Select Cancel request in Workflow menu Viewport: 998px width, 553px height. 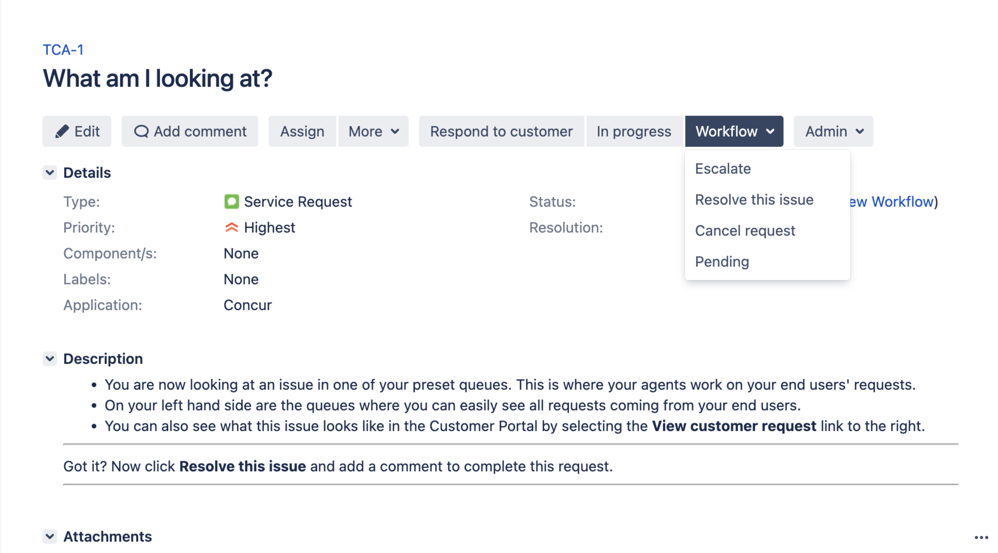pyautogui.click(x=745, y=230)
